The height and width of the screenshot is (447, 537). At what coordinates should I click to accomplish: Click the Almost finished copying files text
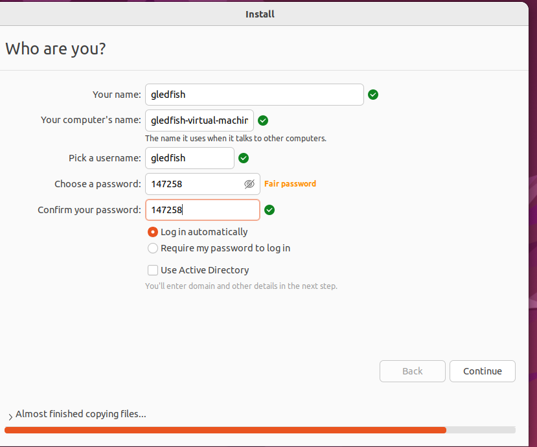pyautogui.click(x=81, y=414)
